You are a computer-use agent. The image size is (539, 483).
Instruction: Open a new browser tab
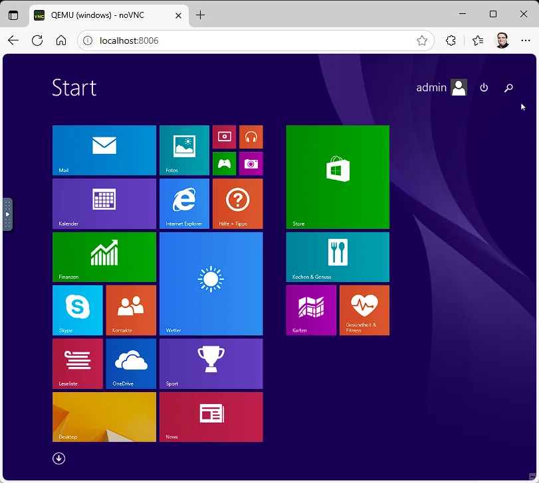click(x=201, y=15)
